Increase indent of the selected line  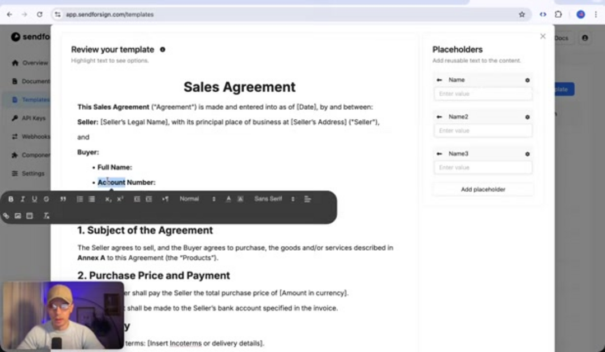(149, 199)
